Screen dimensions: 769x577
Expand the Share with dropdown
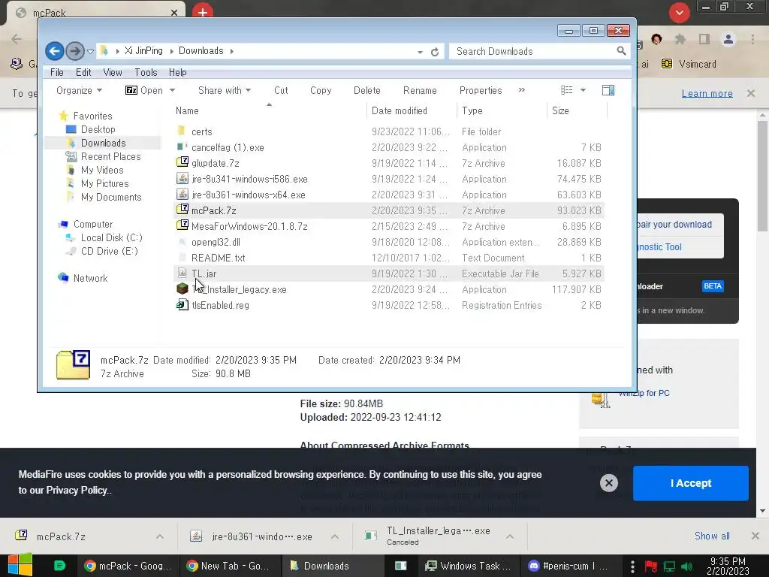tap(224, 90)
